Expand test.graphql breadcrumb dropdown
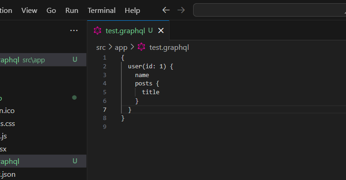Image resolution: width=346 pixels, height=180 pixels. coord(169,48)
